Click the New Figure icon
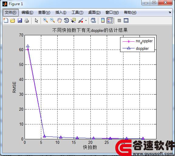 [6, 20]
